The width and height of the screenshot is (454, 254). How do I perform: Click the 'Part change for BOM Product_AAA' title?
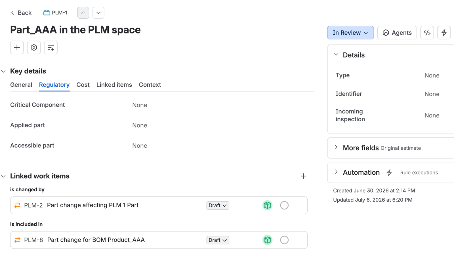point(96,240)
